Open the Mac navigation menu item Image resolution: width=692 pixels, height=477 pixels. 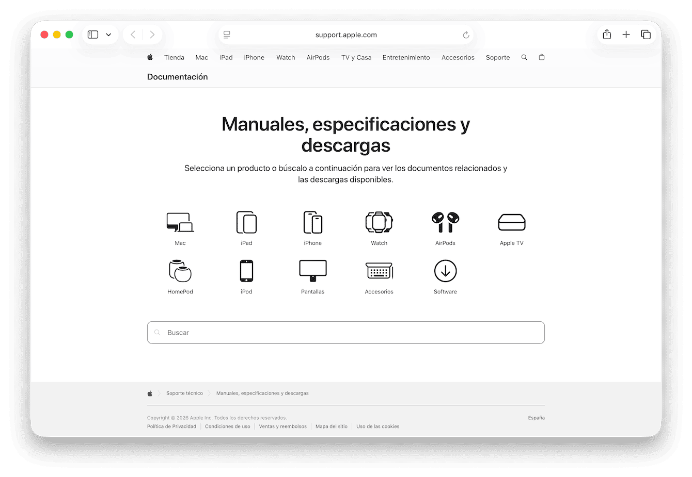(x=201, y=57)
